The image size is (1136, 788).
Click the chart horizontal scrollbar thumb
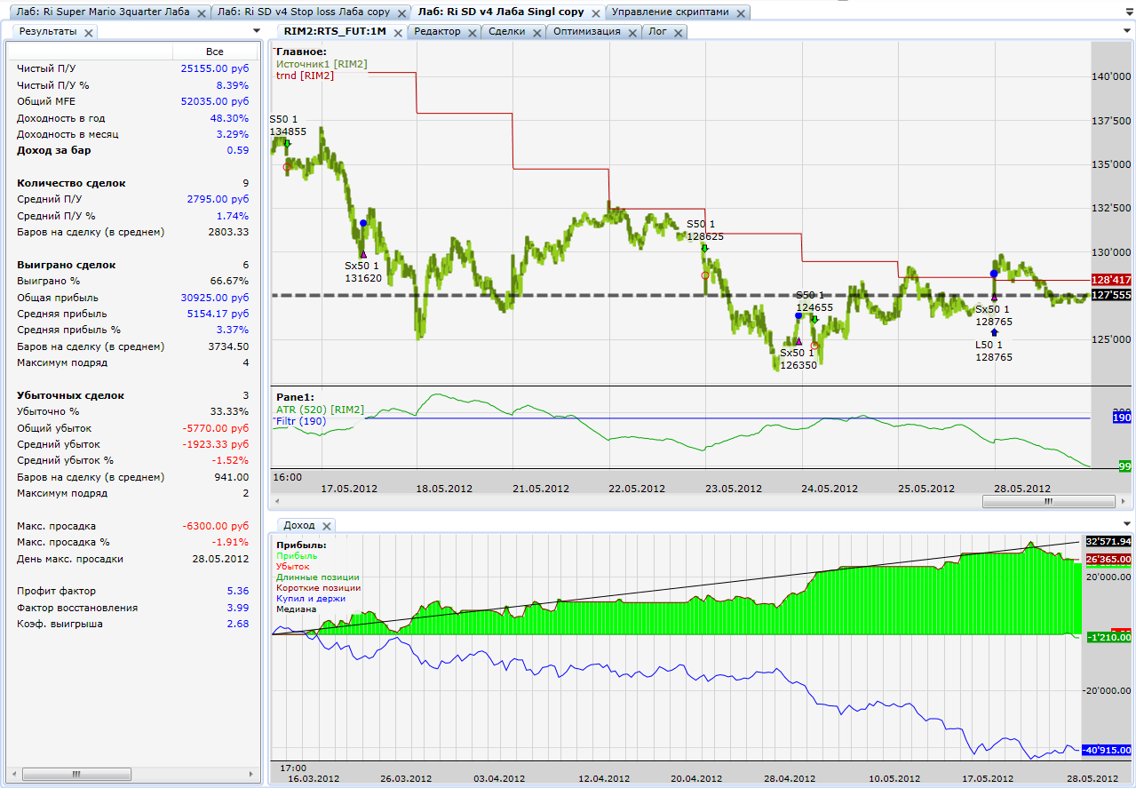coord(1048,501)
